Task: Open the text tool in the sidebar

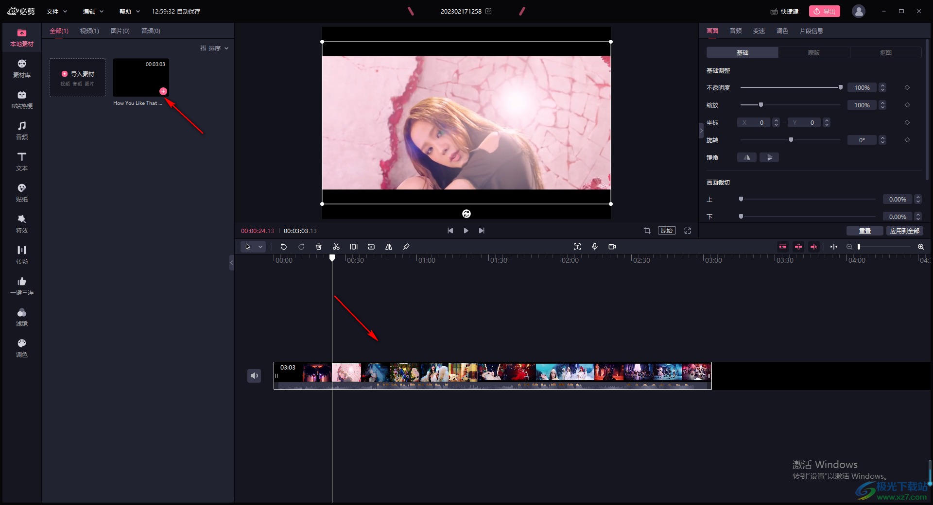Action: [22, 162]
